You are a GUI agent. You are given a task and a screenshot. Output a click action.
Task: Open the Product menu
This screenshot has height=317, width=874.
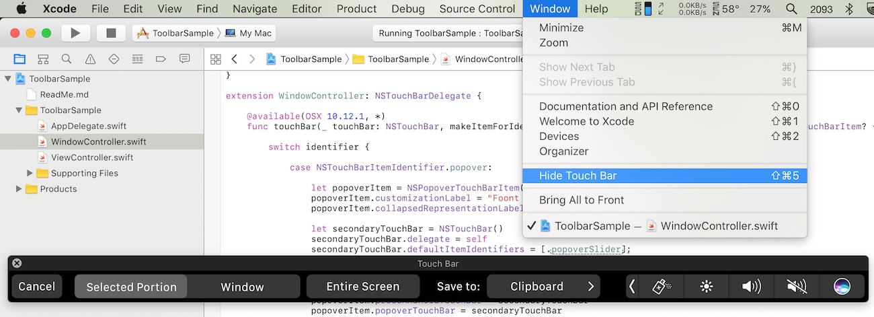click(x=356, y=9)
